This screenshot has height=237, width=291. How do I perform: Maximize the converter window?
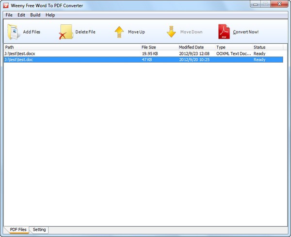265,4
